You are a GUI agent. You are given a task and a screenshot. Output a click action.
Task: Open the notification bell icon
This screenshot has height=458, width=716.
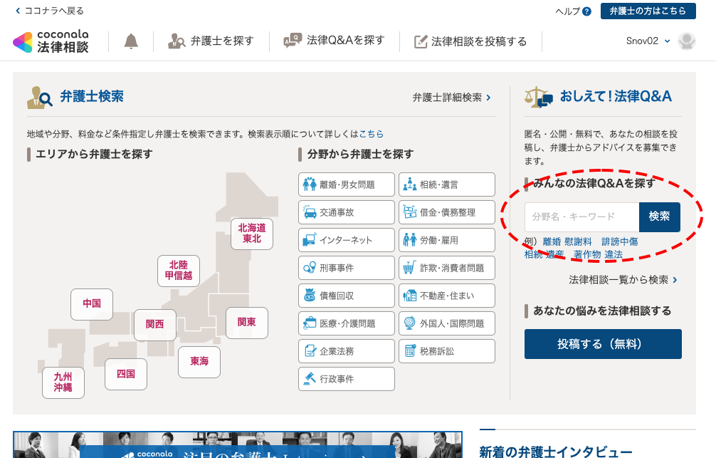coord(131,41)
